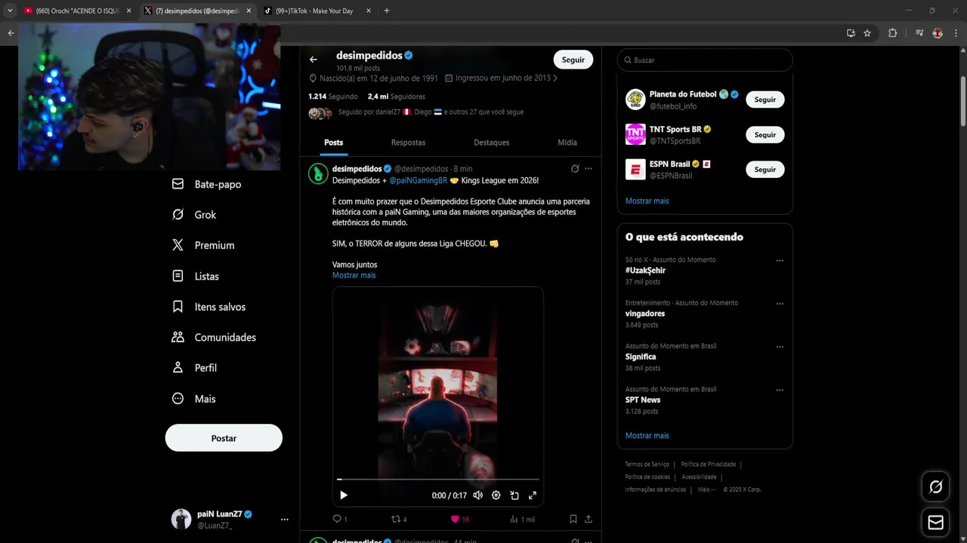Image resolution: width=967 pixels, height=543 pixels.
Task: Share the post via the share icon
Action: [x=589, y=519]
